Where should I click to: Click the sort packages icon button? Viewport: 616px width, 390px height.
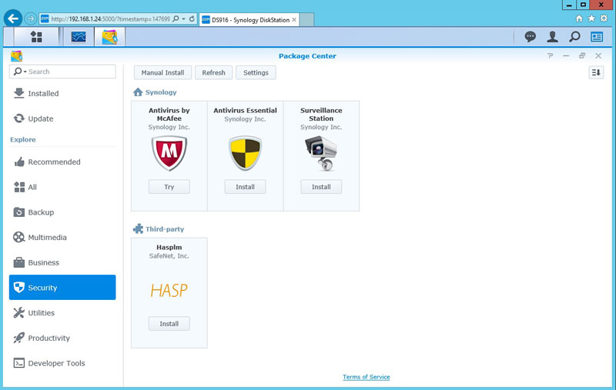(x=596, y=72)
